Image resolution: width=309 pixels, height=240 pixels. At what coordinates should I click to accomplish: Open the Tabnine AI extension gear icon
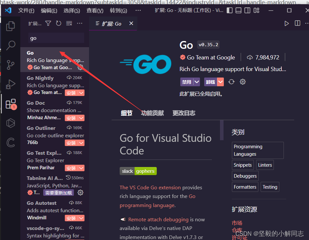tap(80, 193)
